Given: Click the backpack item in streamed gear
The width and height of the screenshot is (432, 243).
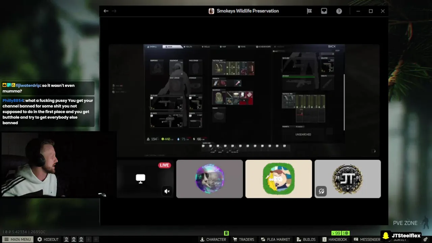Looking at the screenshot, I should (219, 98).
